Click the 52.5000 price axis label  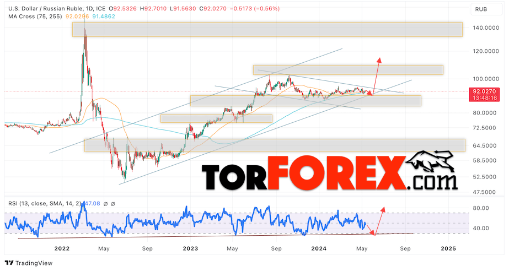click(x=484, y=177)
